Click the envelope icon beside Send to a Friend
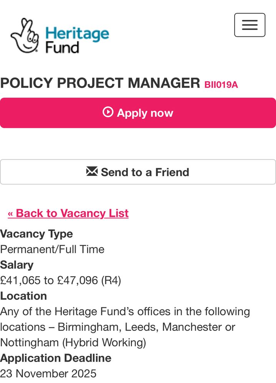This screenshot has width=276, height=383. point(92,172)
